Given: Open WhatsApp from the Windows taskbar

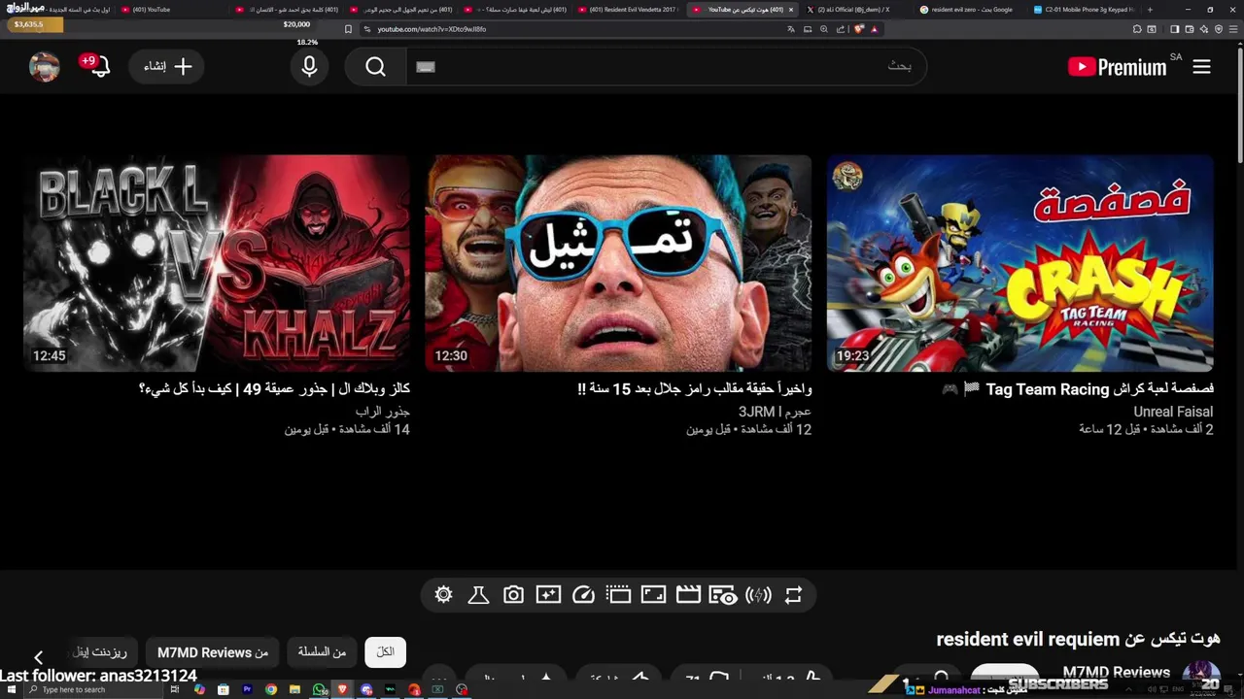Looking at the screenshot, I should point(319,689).
